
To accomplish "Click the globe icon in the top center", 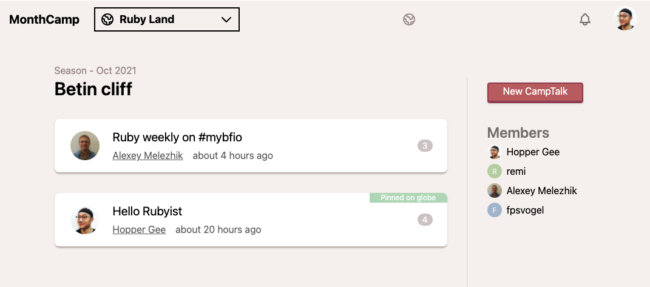I will coord(409,20).
